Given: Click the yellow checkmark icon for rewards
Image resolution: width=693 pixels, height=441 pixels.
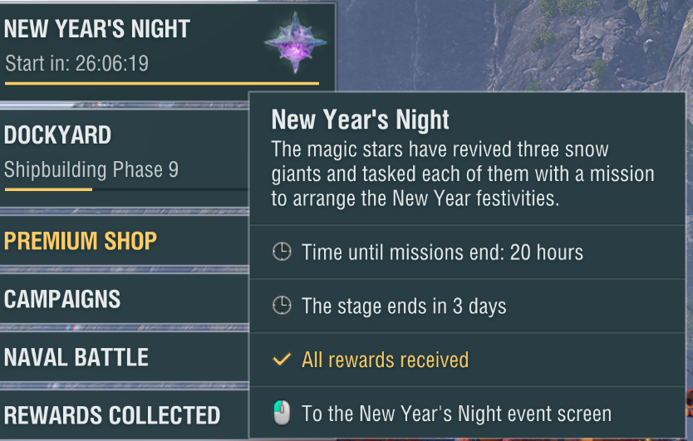Looking at the screenshot, I should pyautogui.click(x=283, y=360).
